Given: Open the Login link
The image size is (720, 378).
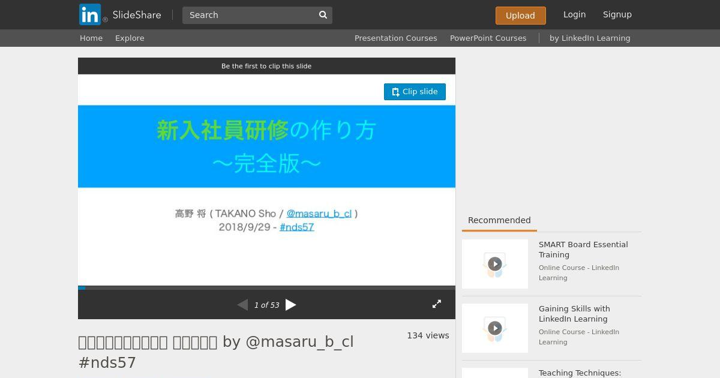Looking at the screenshot, I should point(574,14).
